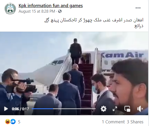This screenshot has height=126, width=149.
Task: View the 3 Shares list
Action: [135, 122]
